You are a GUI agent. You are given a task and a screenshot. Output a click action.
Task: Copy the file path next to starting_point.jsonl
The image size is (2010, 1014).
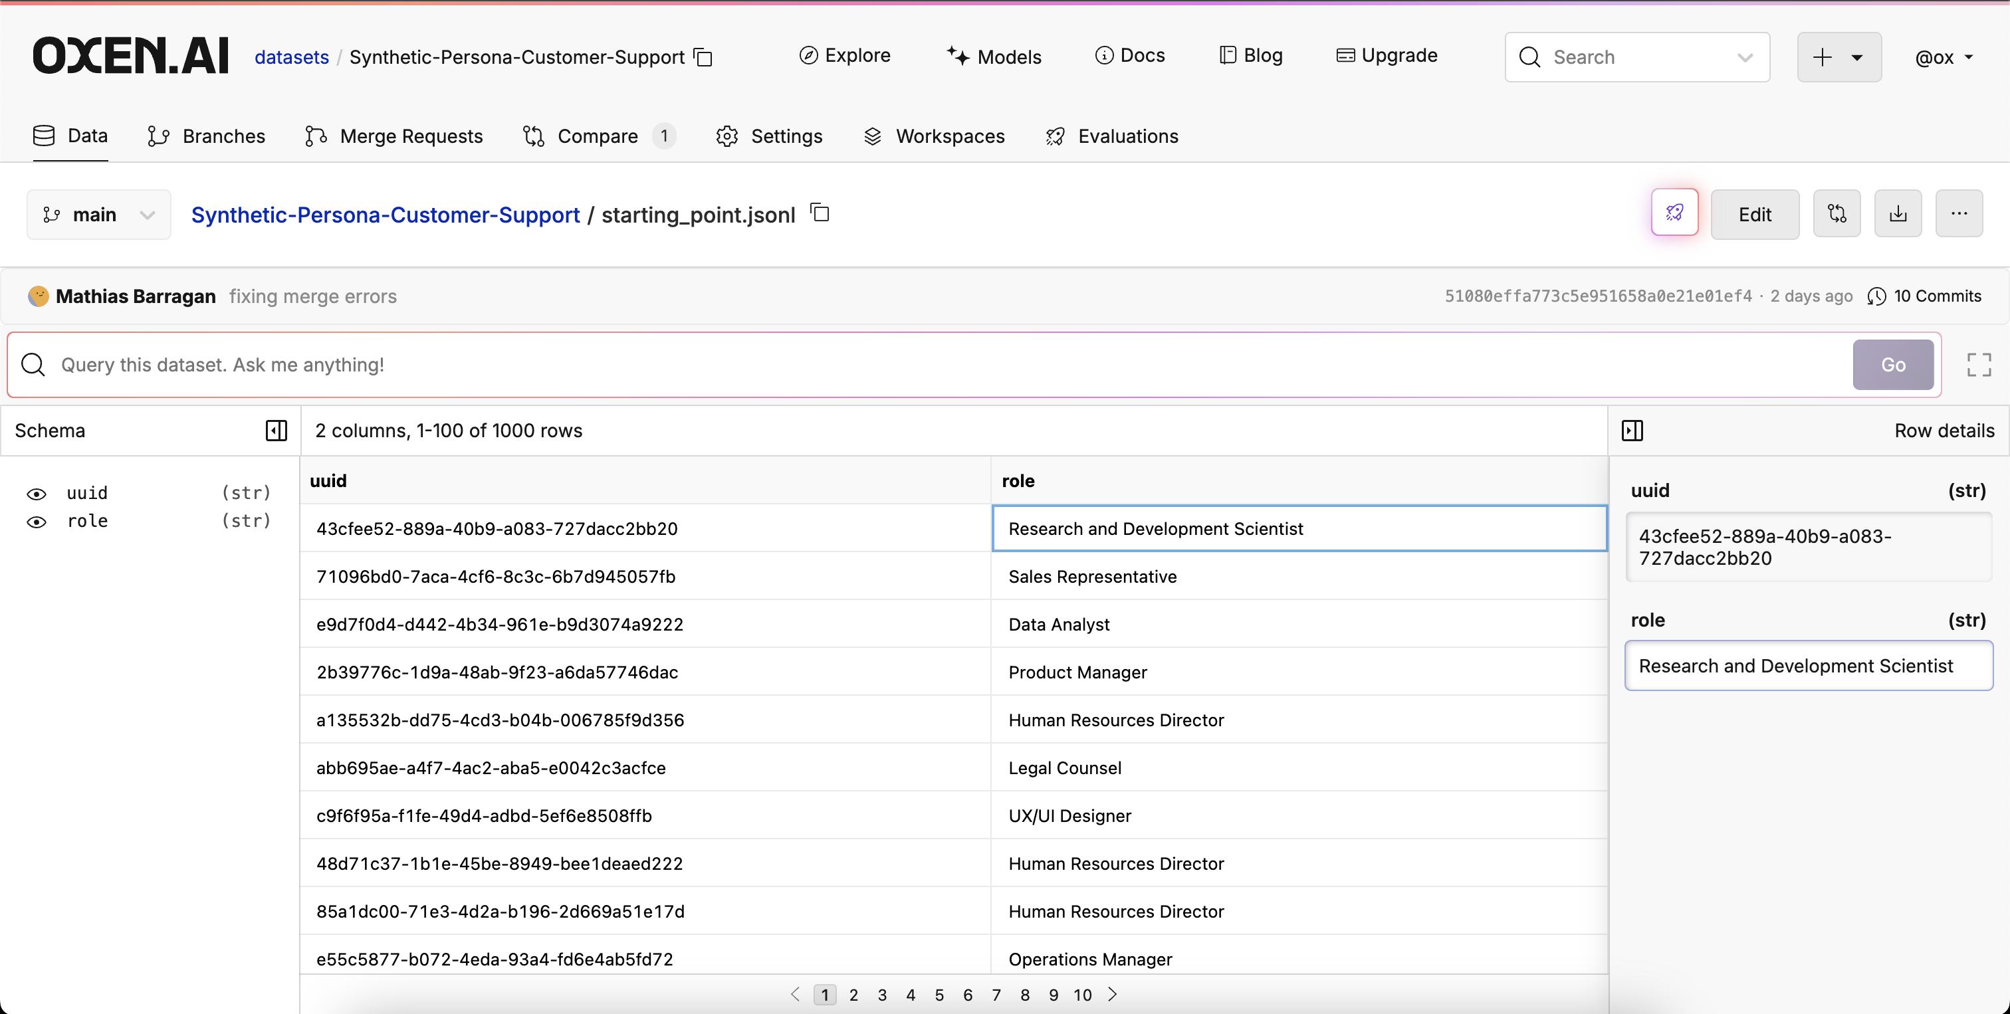click(820, 212)
